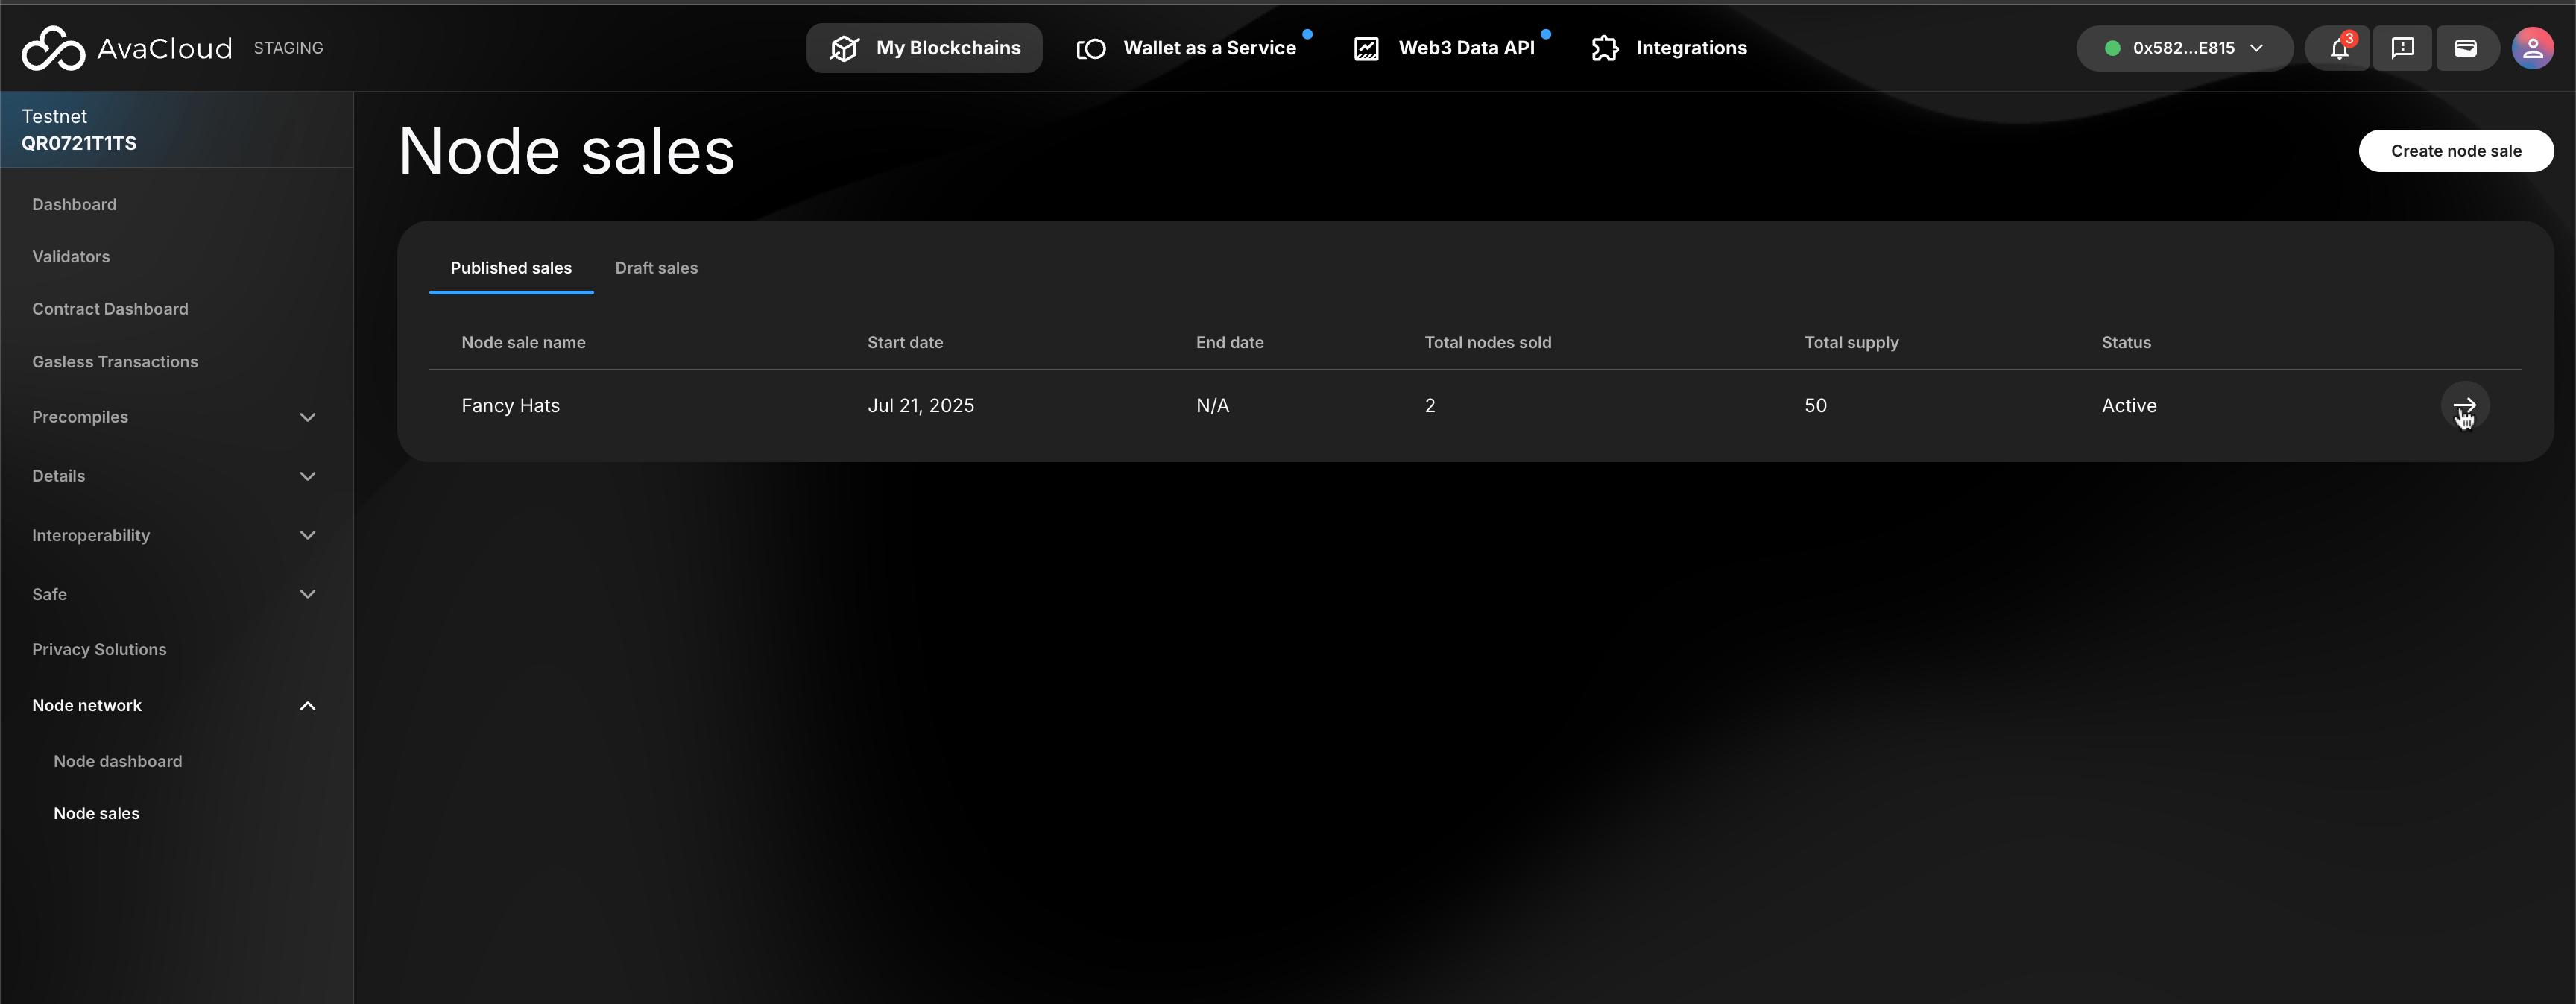Viewport: 2576px width, 1004px height.
Task: Go to Node dashboard in sidebar
Action: [x=118, y=761]
